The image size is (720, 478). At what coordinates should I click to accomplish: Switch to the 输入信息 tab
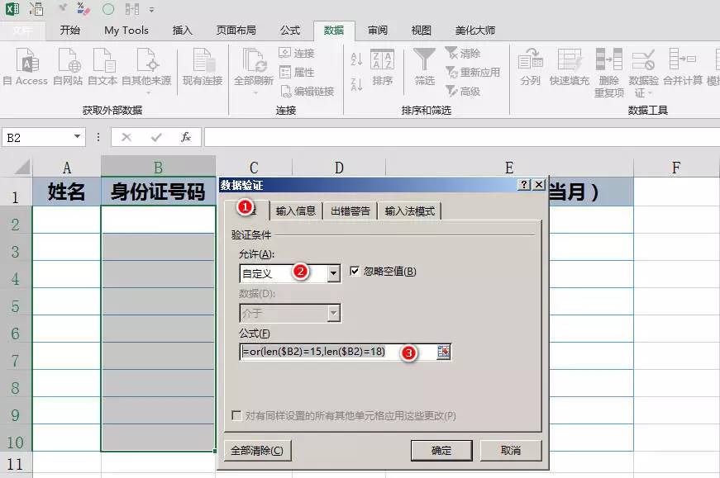[x=295, y=211]
